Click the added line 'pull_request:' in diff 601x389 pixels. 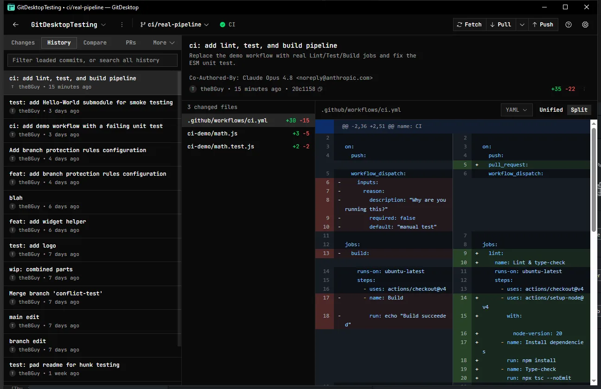click(x=522, y=165)
